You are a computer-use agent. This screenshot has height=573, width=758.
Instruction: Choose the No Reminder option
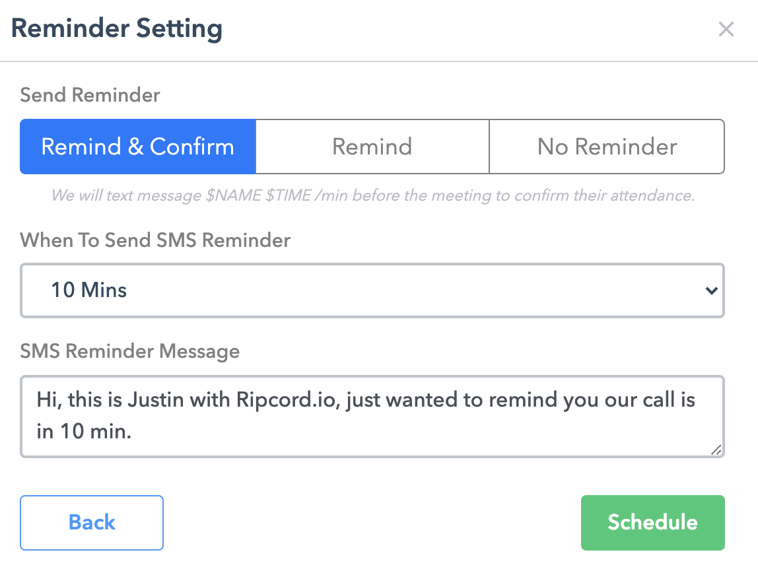607,147
